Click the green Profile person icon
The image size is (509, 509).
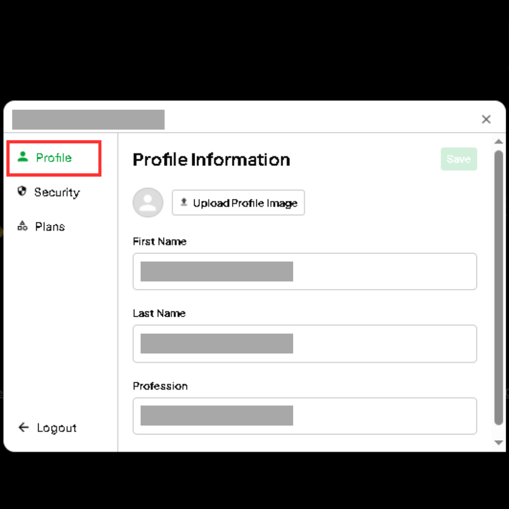pyautogui.click(x=23, y=157)
